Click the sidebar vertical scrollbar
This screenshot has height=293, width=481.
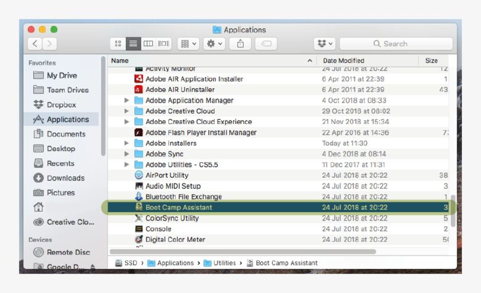click(103, 106)
